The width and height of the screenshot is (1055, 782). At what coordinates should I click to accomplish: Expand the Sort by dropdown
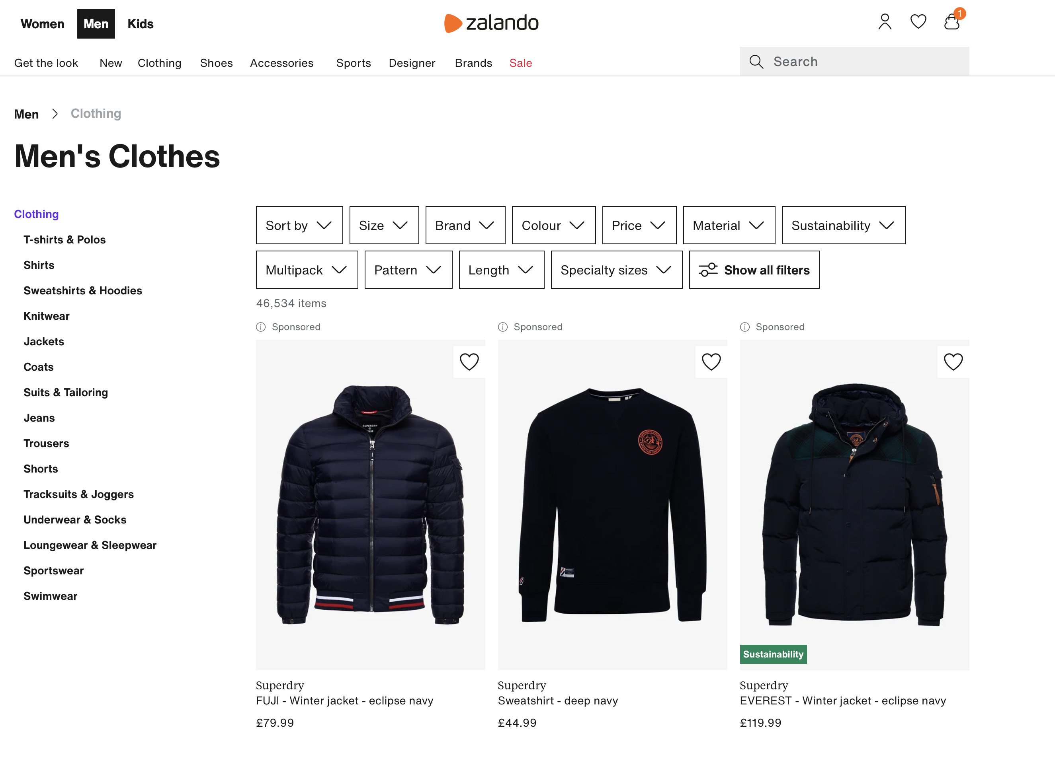[x=299, y=225]
